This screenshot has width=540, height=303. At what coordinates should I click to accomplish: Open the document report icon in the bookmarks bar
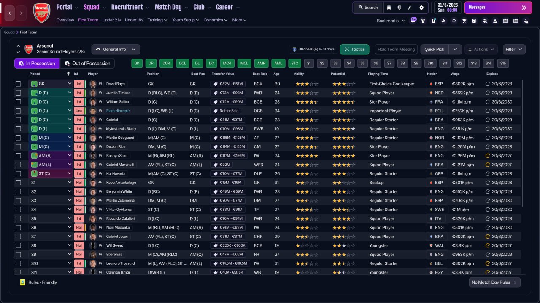pyautogui.click(x=474, y=21)
